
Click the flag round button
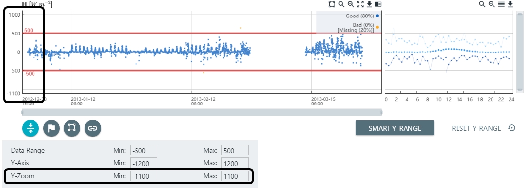pos(51,128)
